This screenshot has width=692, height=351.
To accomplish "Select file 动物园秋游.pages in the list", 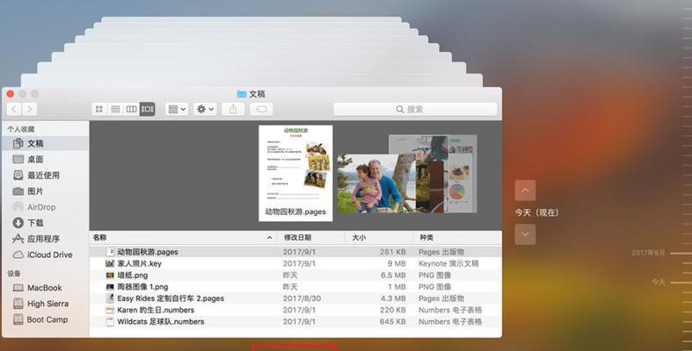I will [295, 252].
